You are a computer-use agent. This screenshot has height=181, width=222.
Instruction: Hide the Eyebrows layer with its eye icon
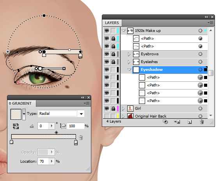coord(107,54)
